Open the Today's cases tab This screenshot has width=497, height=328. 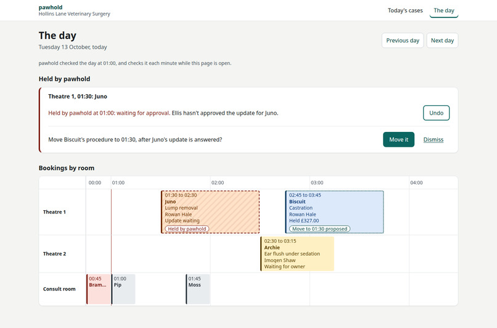(x=405, y=10)
